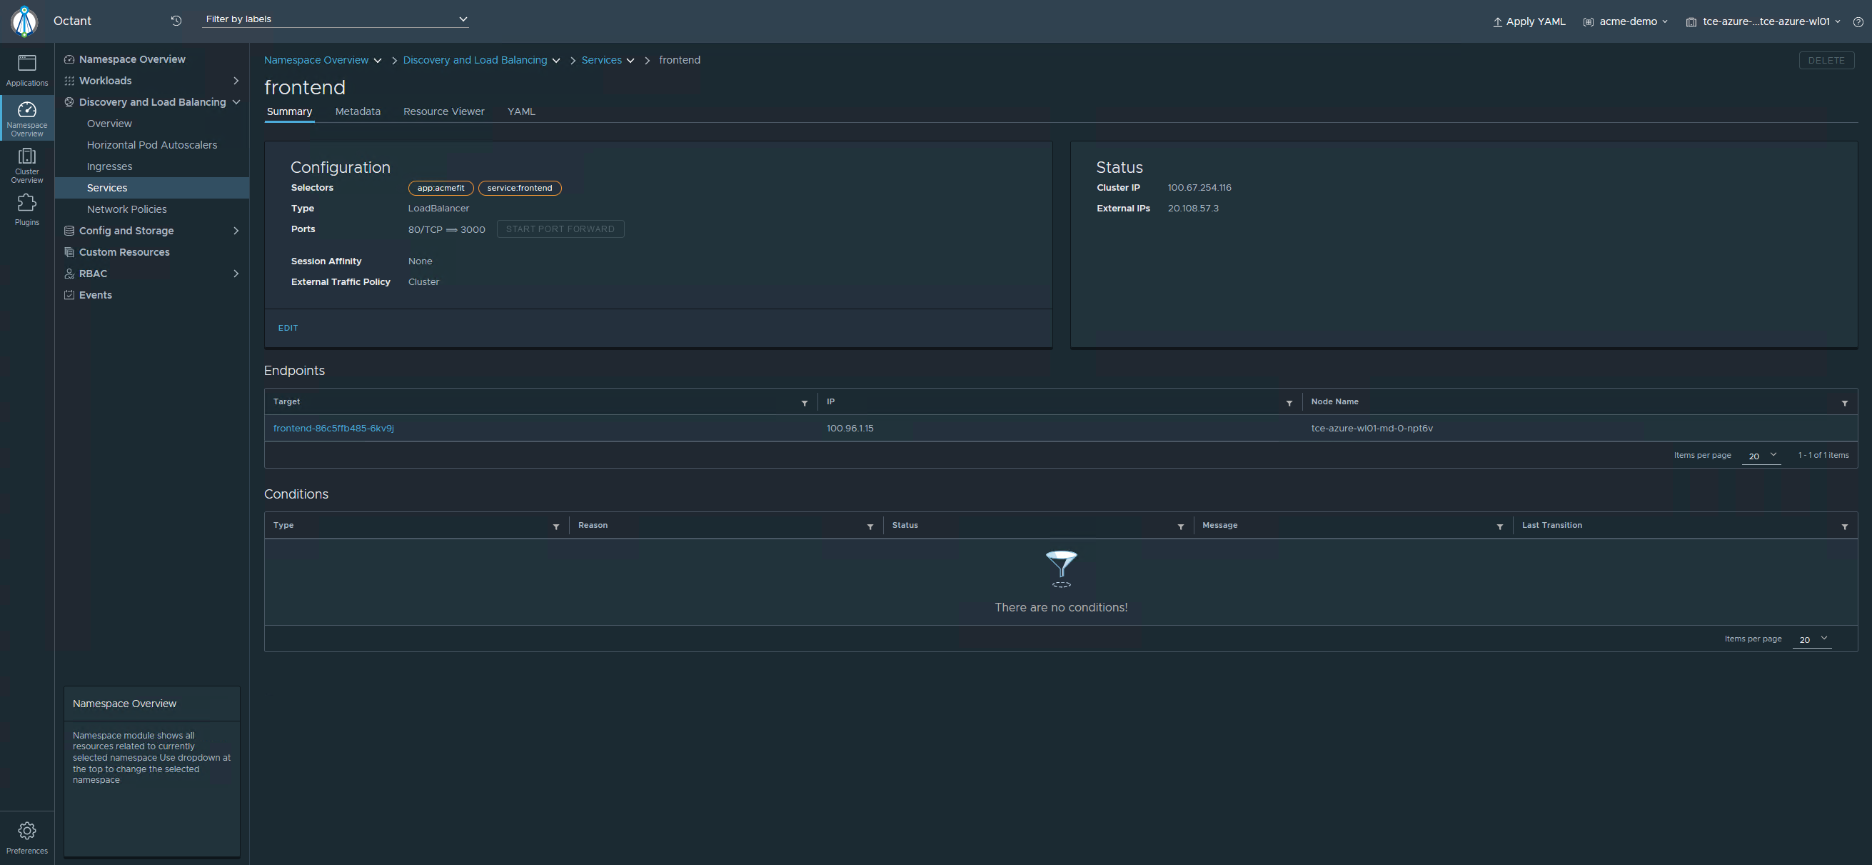Open the Metadata tab
Screen dimensions: 1872x865
coord(358,111)
